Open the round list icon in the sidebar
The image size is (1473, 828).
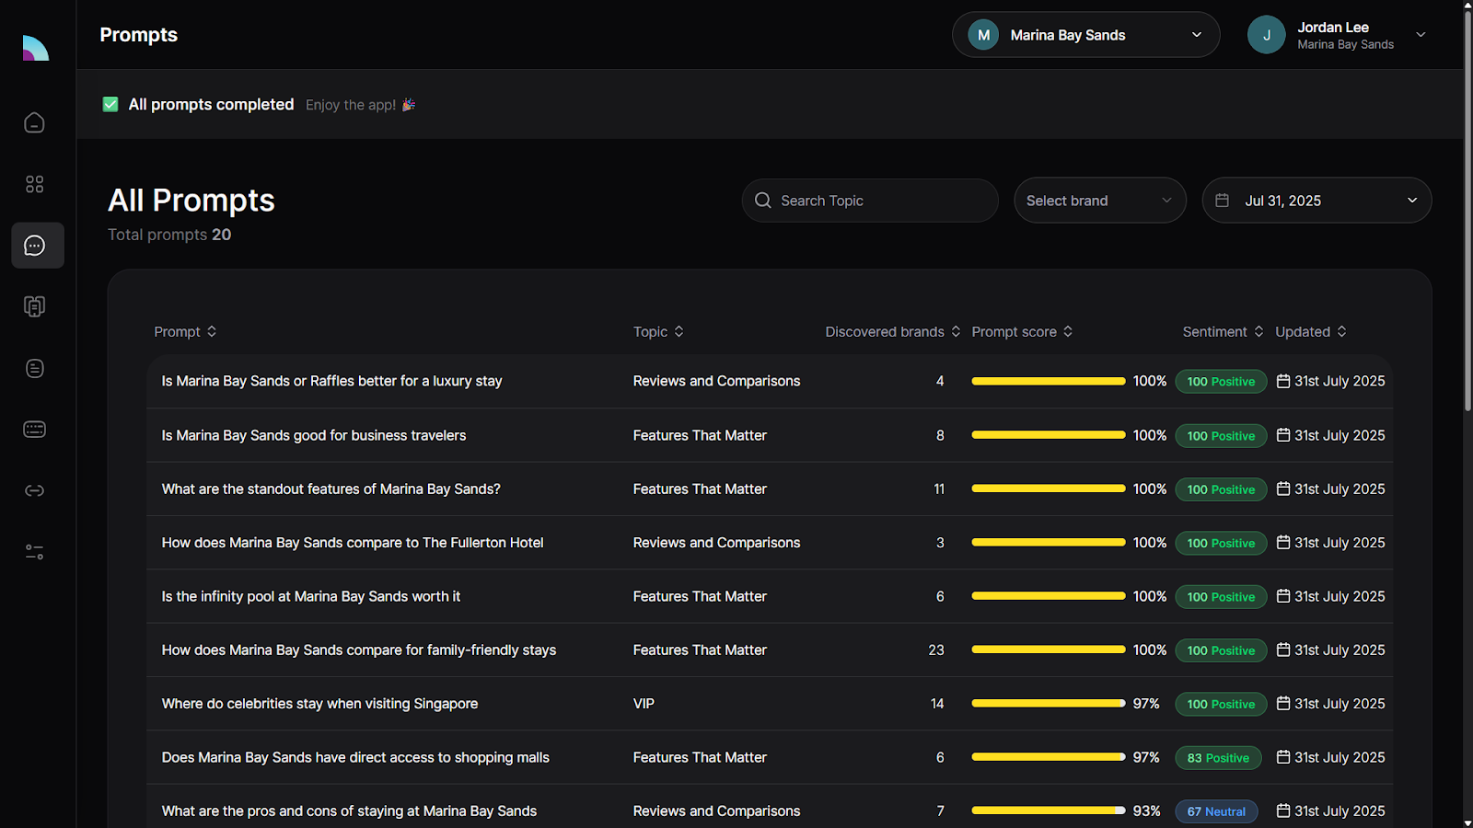(x=34, y=368)
